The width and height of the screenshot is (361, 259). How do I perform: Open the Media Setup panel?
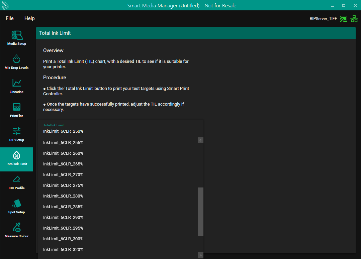[x=17, y=38]
